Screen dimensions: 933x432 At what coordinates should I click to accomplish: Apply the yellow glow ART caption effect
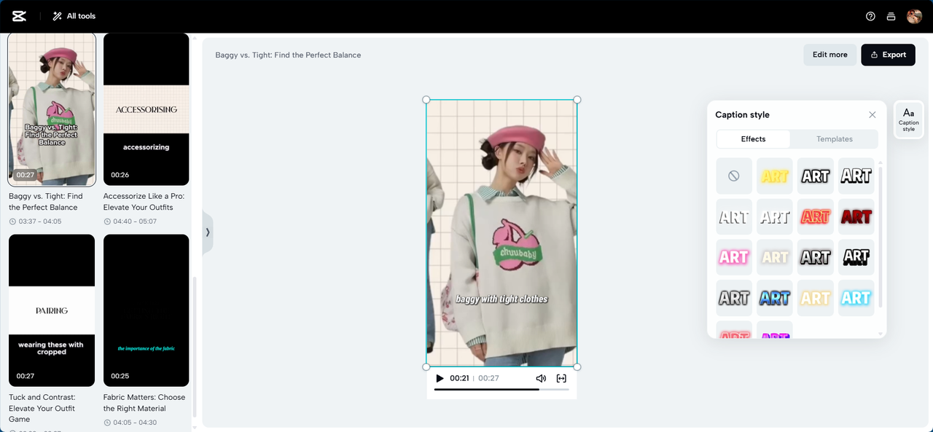(x=775, y=176)
